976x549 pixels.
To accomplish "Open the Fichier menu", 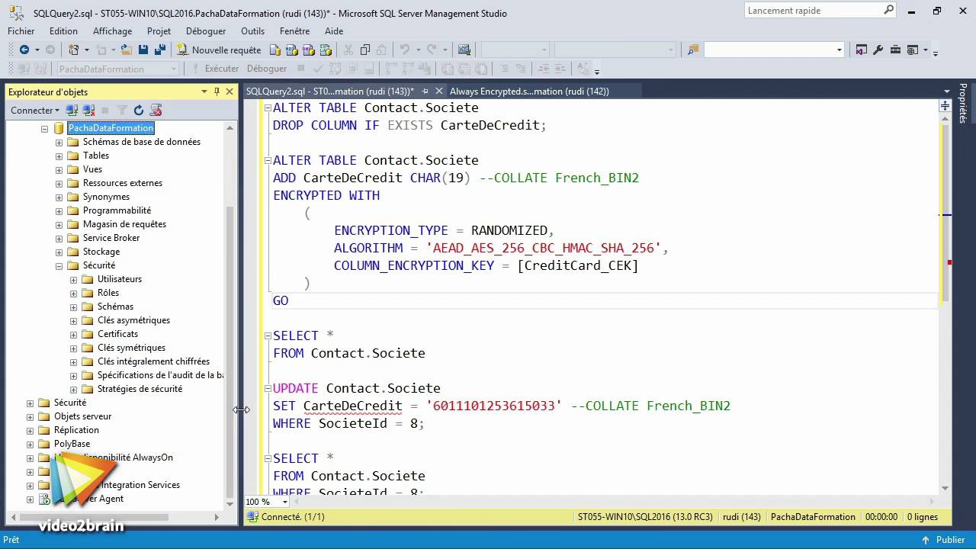I will coord(21,31).
